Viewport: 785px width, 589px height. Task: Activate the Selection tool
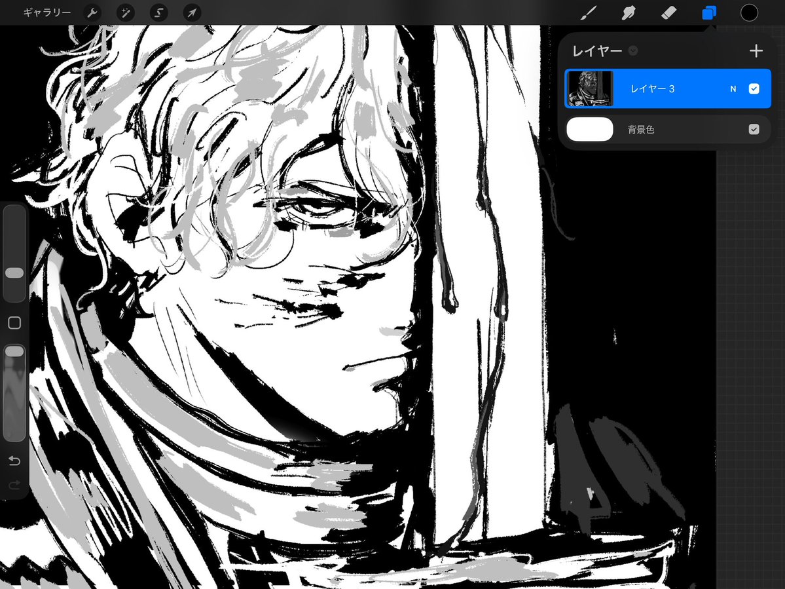pos(158,13)
